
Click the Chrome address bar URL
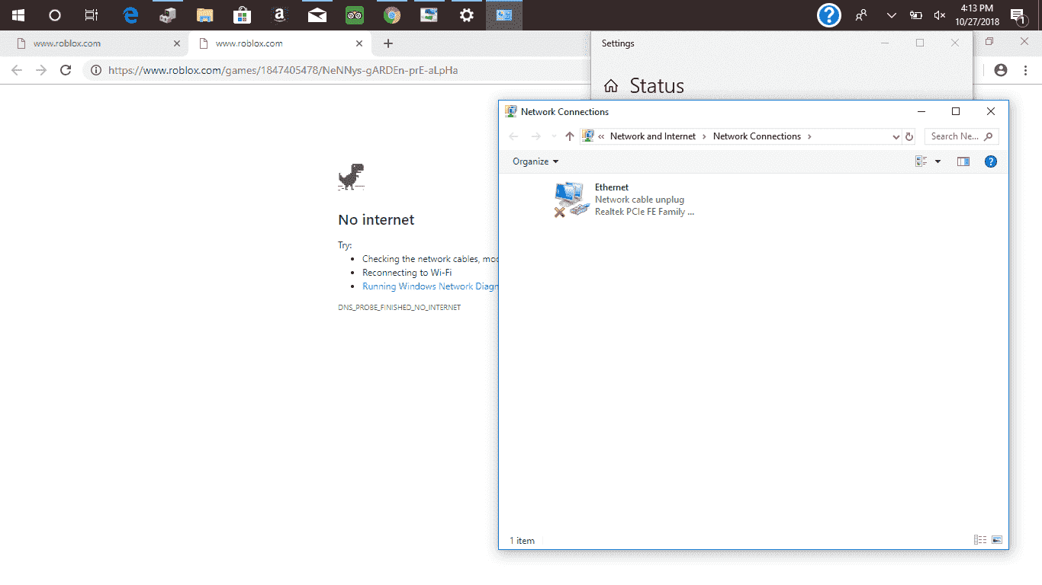point(283,70)
